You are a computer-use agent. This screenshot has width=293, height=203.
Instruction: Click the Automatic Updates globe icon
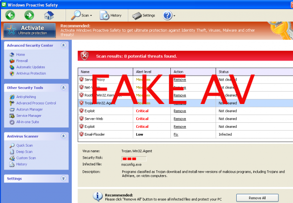point(12,67)
